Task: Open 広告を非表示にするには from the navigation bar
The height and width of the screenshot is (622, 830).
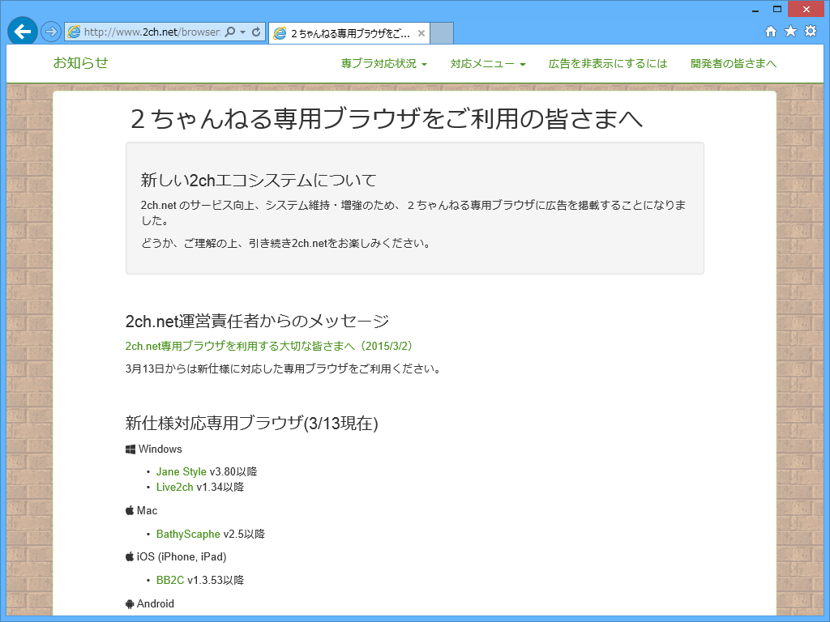Action: point(606,63)
